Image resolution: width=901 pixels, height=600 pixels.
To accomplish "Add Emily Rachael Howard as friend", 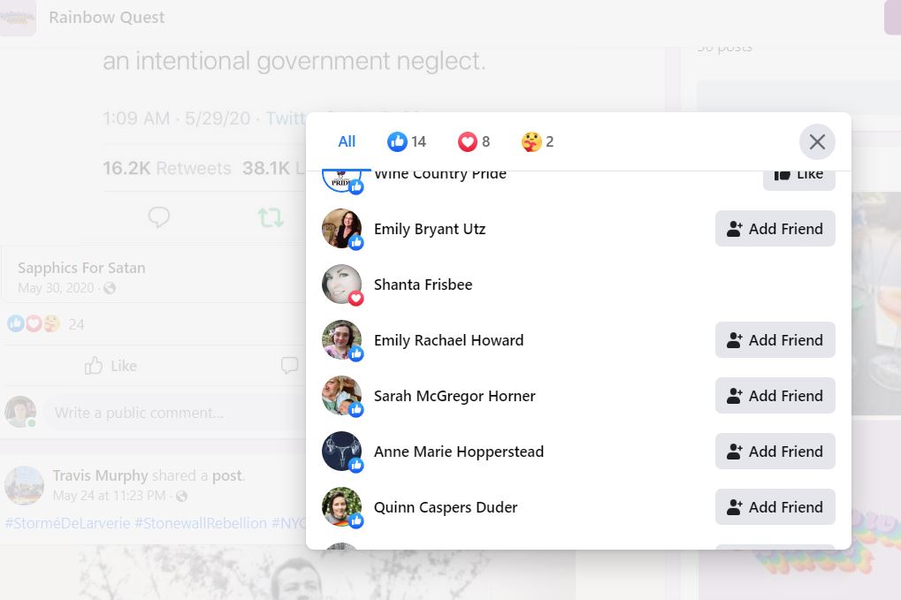I will [x=775, y=340].
